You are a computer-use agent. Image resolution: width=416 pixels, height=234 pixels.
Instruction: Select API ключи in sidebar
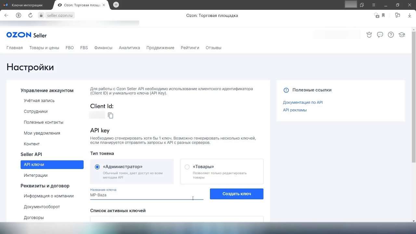[x=52, y=164]
